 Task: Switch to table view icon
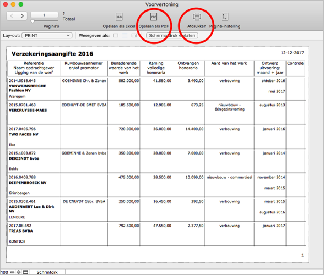point(134,36)
